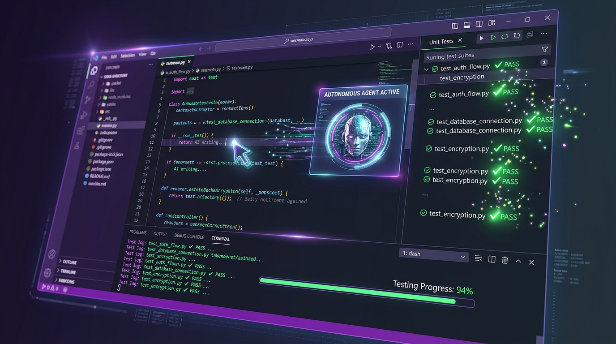Open the customize layout icon in the title bar
The image size is (616, 344).
point(492,23)
